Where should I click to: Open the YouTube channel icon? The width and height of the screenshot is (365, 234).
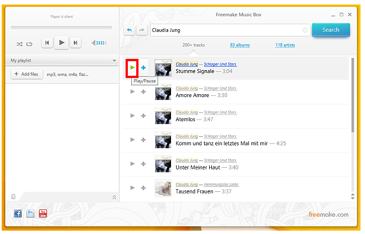[x=43, y=213]
